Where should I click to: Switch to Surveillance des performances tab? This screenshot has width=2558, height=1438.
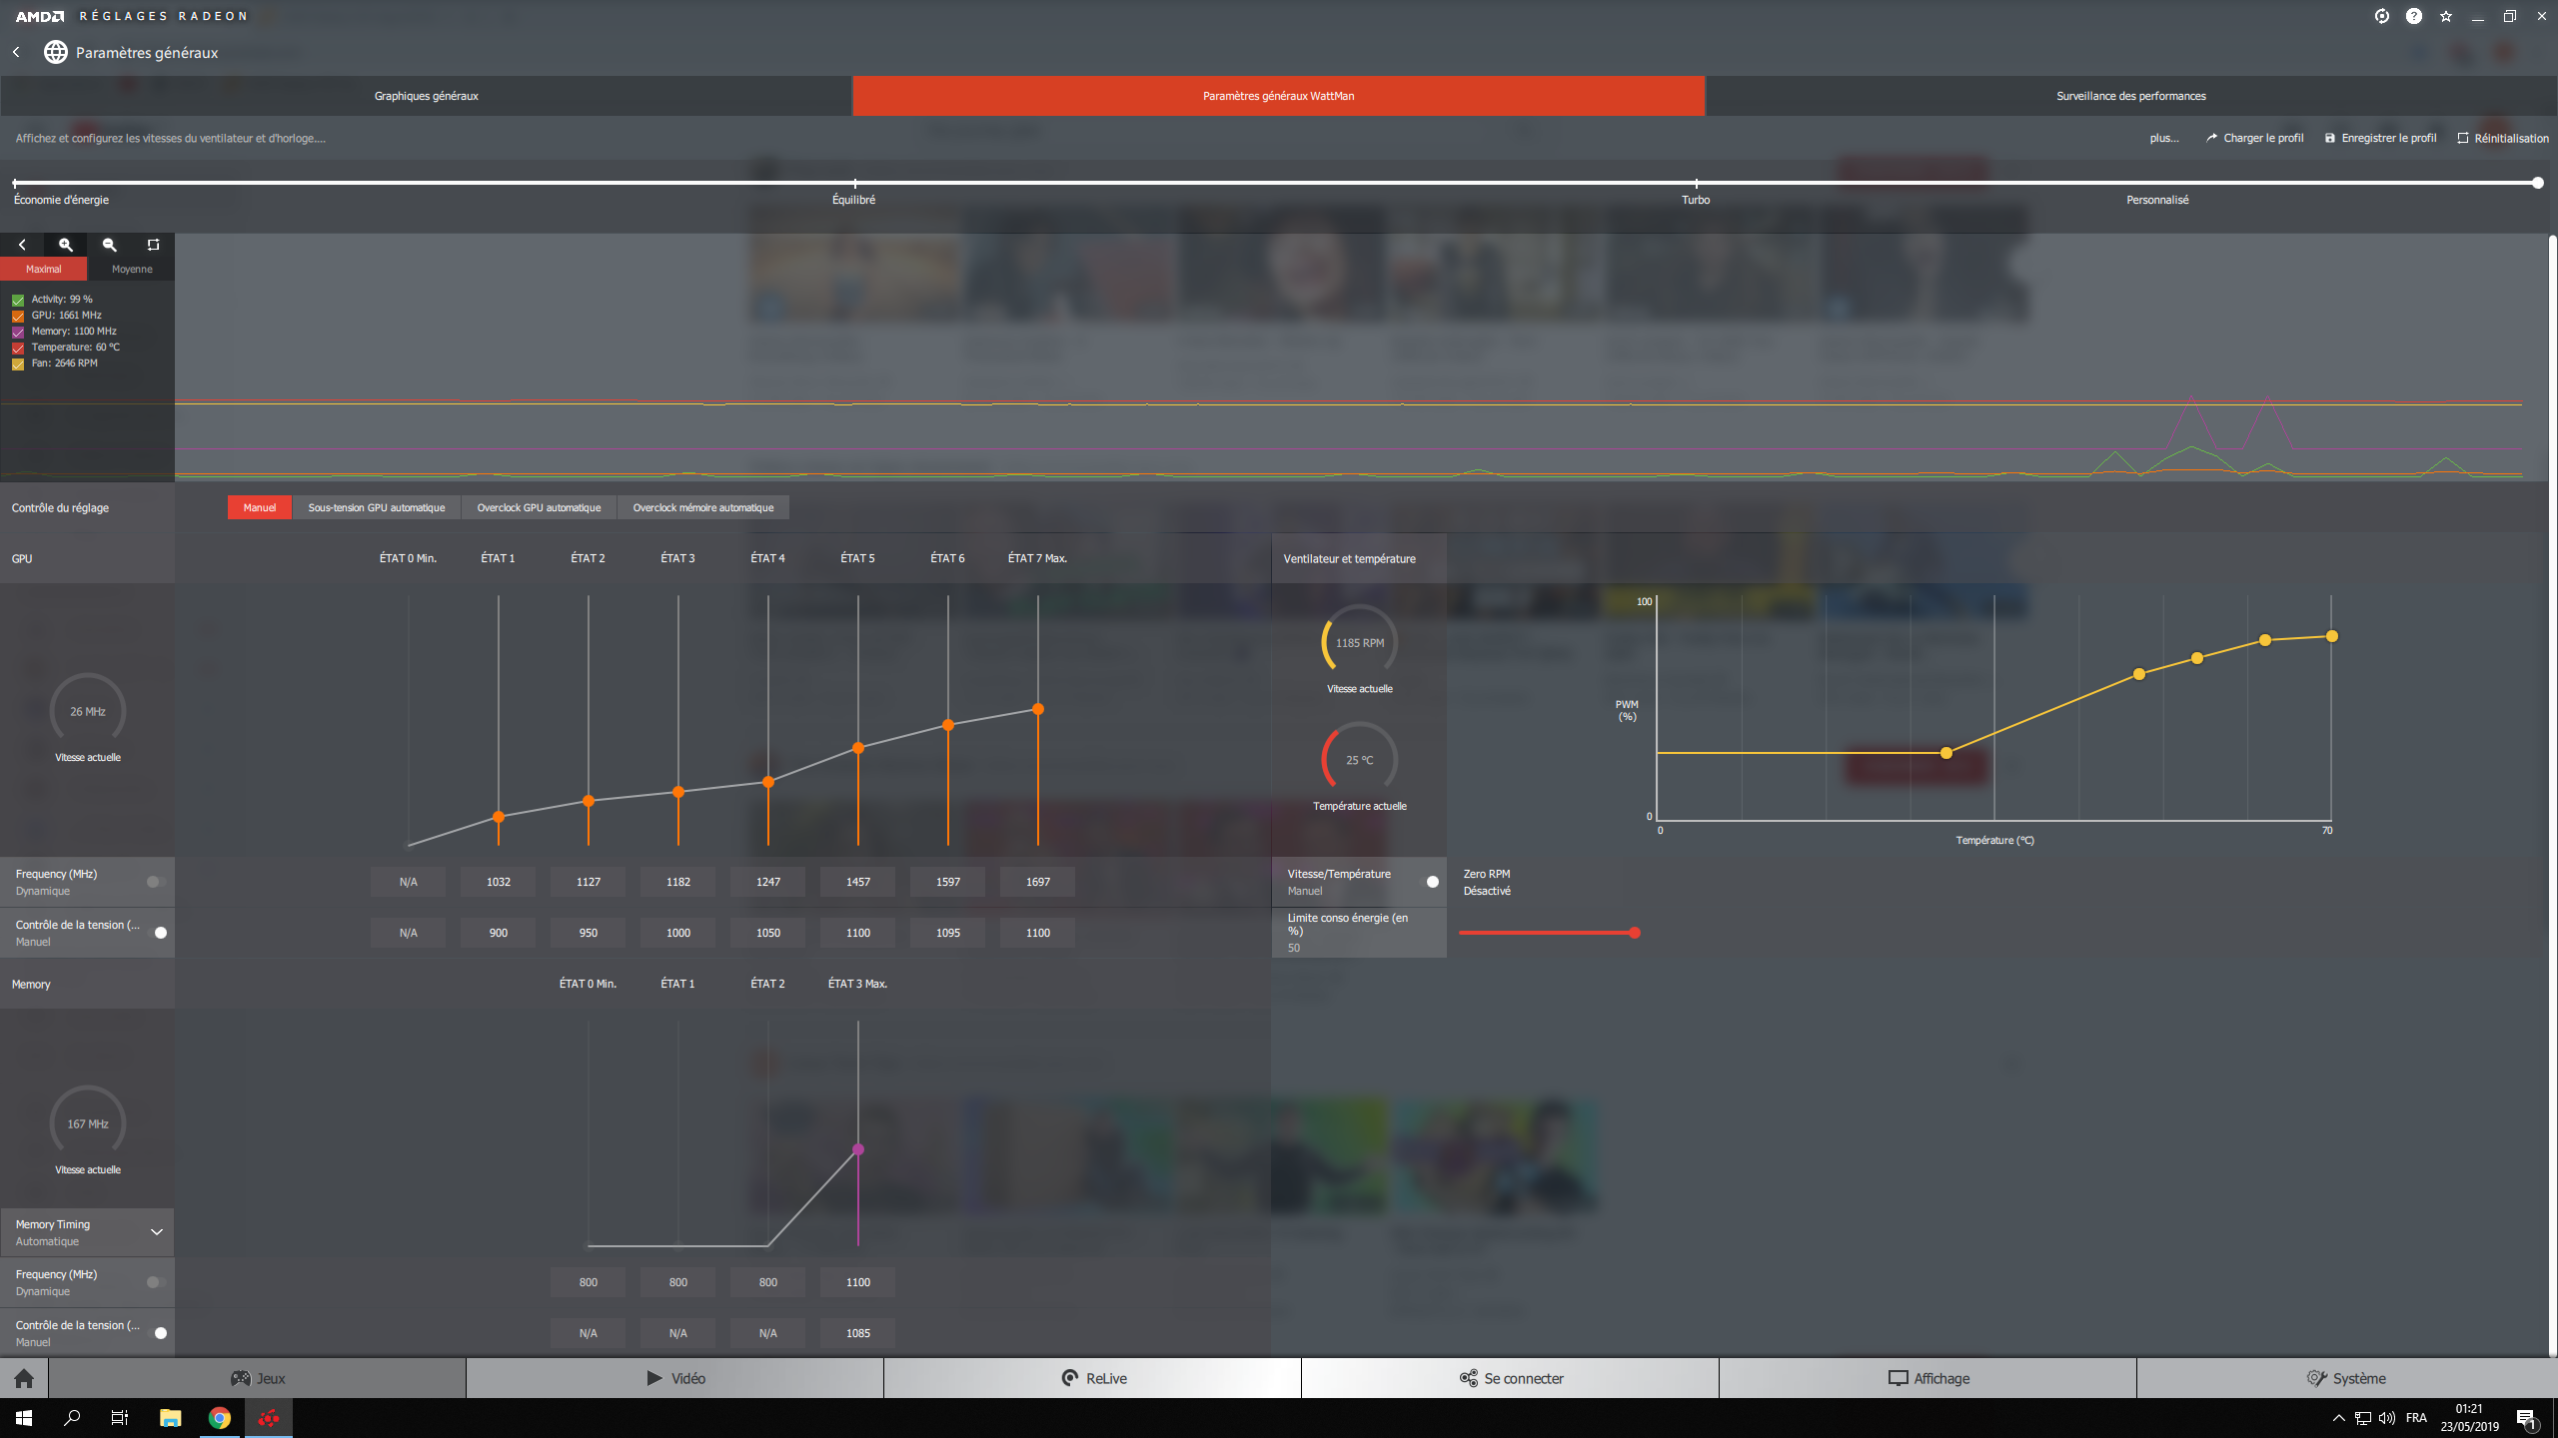click(2130, 96)
